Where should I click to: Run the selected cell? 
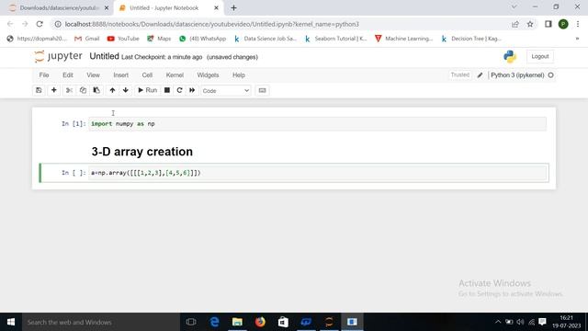[x=147, y=90]
